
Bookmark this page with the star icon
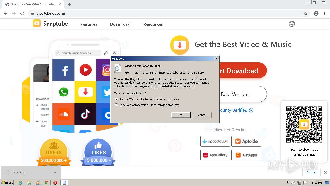[306, 13]
